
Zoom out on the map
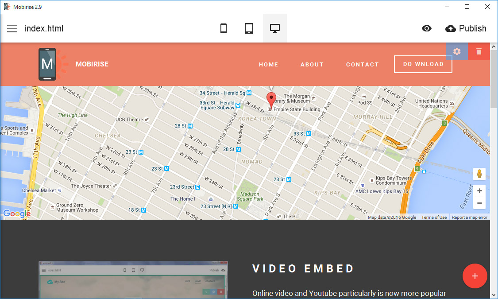[479, 203]
